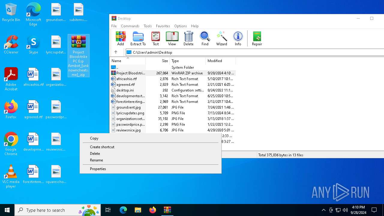Choose Delete in the context menu
Viewport: 384px width, 216px height.
pos(151,154)
